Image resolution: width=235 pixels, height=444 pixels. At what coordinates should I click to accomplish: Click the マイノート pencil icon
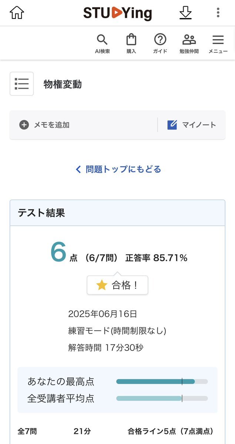[x=172, y=125]
